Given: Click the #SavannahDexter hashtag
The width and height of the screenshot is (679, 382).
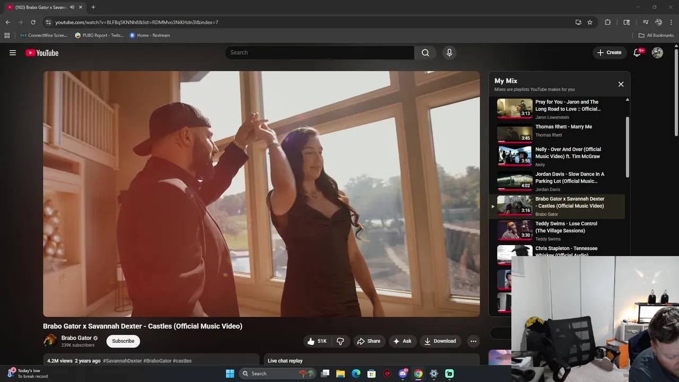Looking at the screenshot, I should click(123, 361).
